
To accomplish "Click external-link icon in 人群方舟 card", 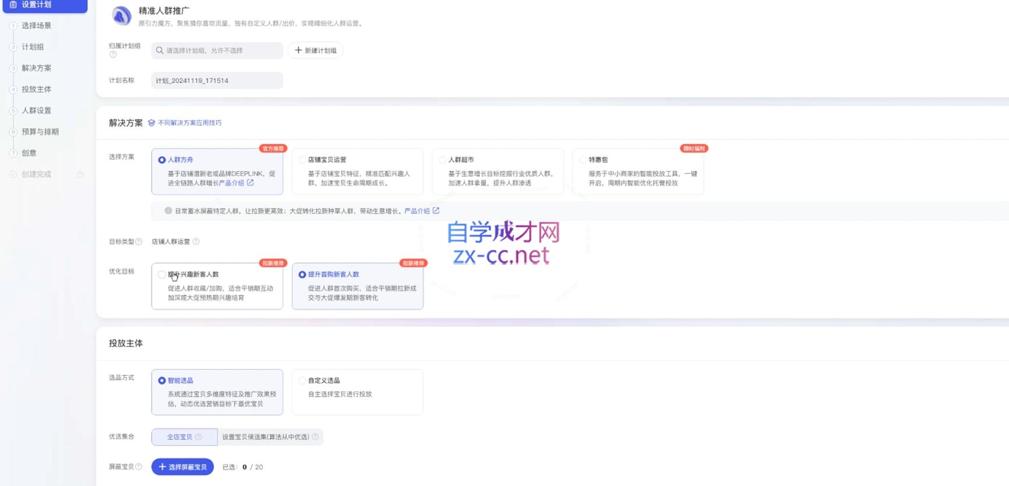I will coord(250,182).
